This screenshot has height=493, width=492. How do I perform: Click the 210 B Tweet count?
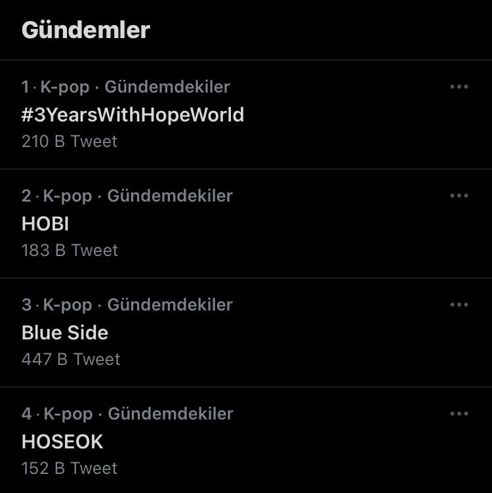point(70,141)
